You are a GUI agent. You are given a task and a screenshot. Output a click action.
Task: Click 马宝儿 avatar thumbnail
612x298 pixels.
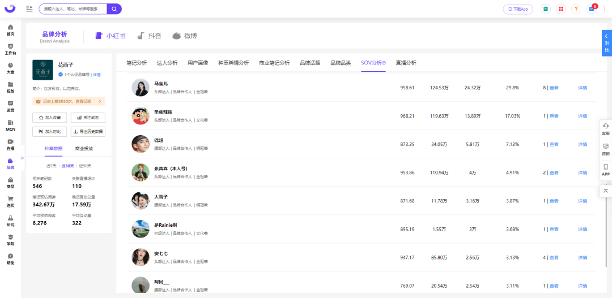click(x=141, y=88)
